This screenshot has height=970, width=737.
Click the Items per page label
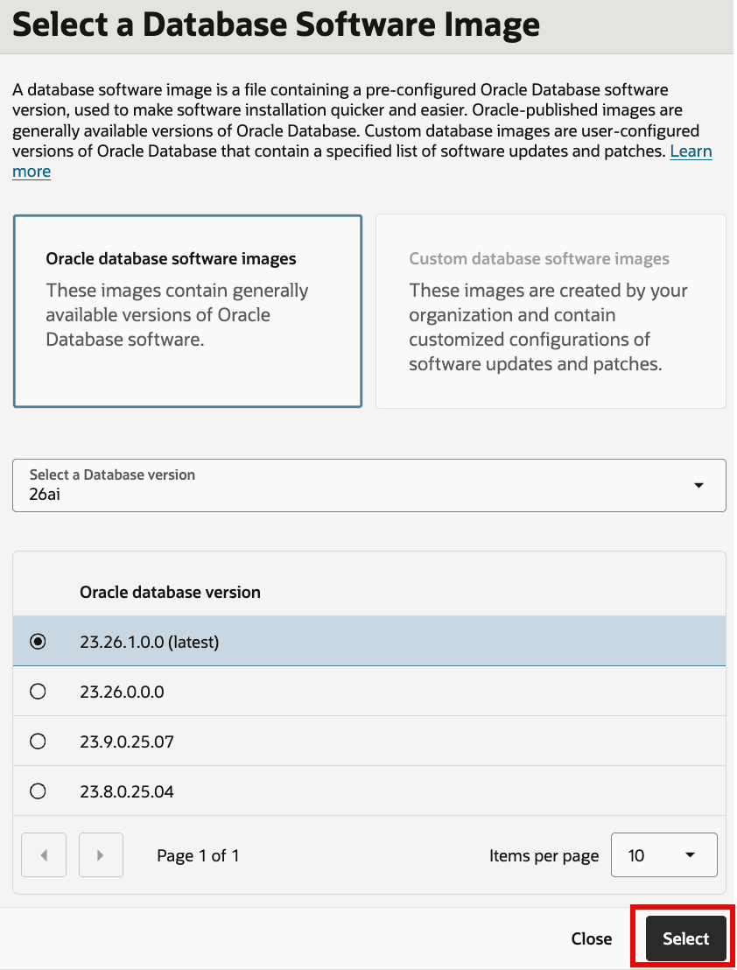click(x=544, y=855)
